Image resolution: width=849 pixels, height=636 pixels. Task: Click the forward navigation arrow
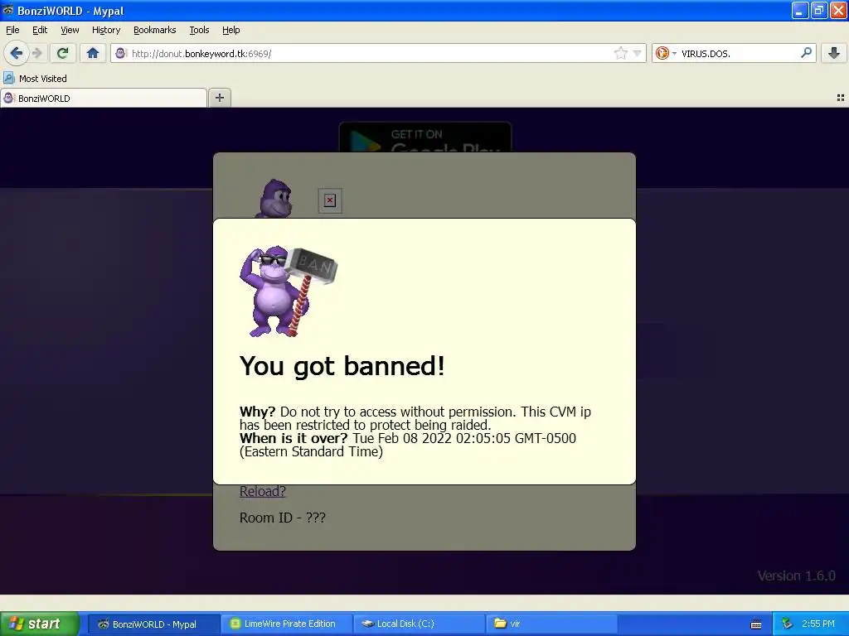point(37,53)
